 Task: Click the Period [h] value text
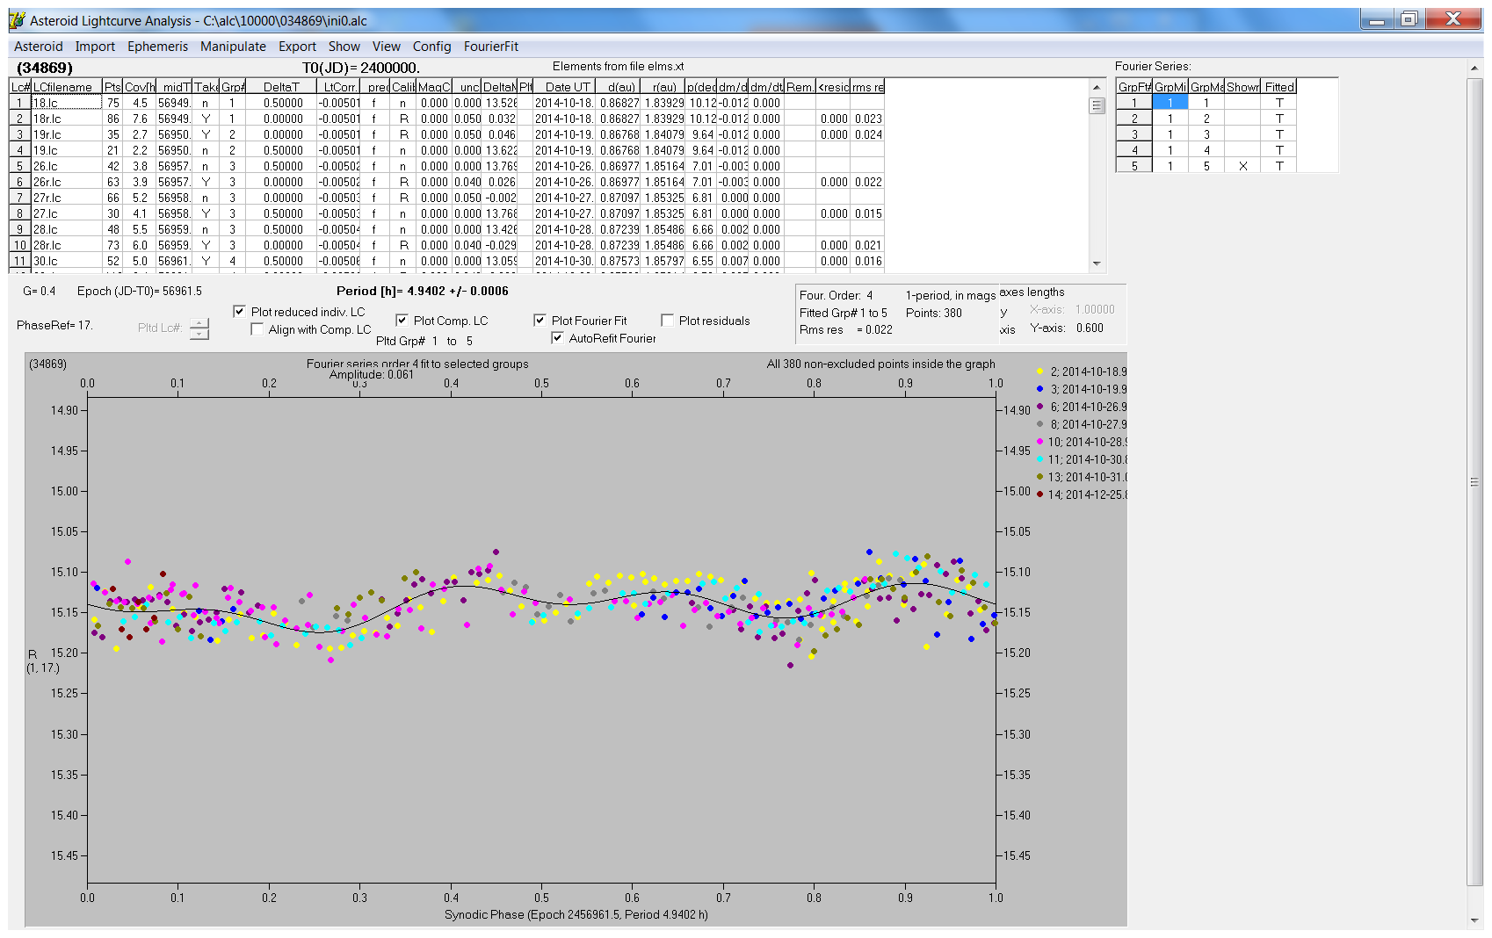[x=422, y=291]
